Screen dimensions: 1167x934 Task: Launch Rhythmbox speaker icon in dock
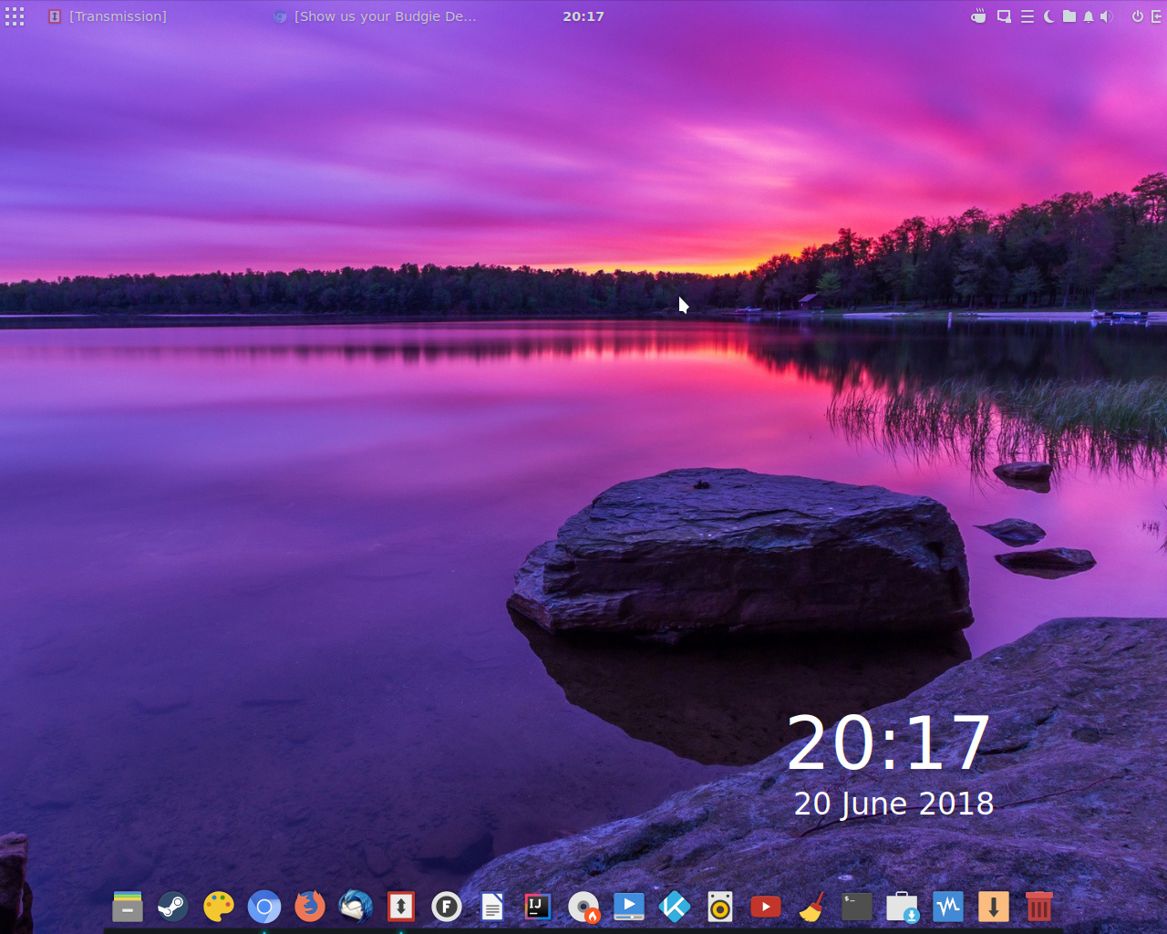click(720, 907)
